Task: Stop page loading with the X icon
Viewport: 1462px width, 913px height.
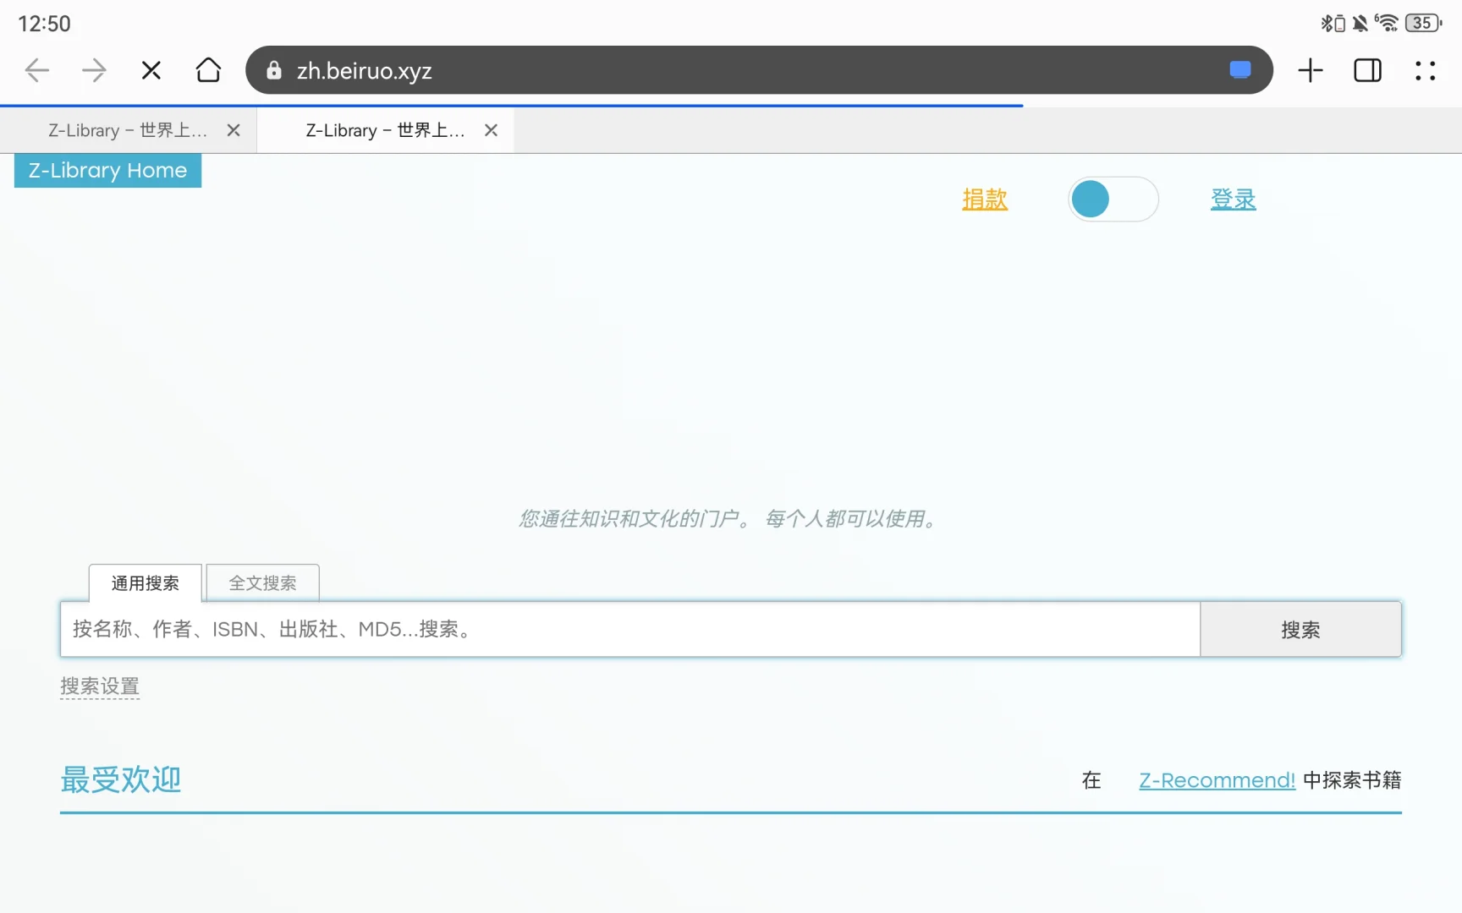Action: pyautogui.click(x=151, y=70)
